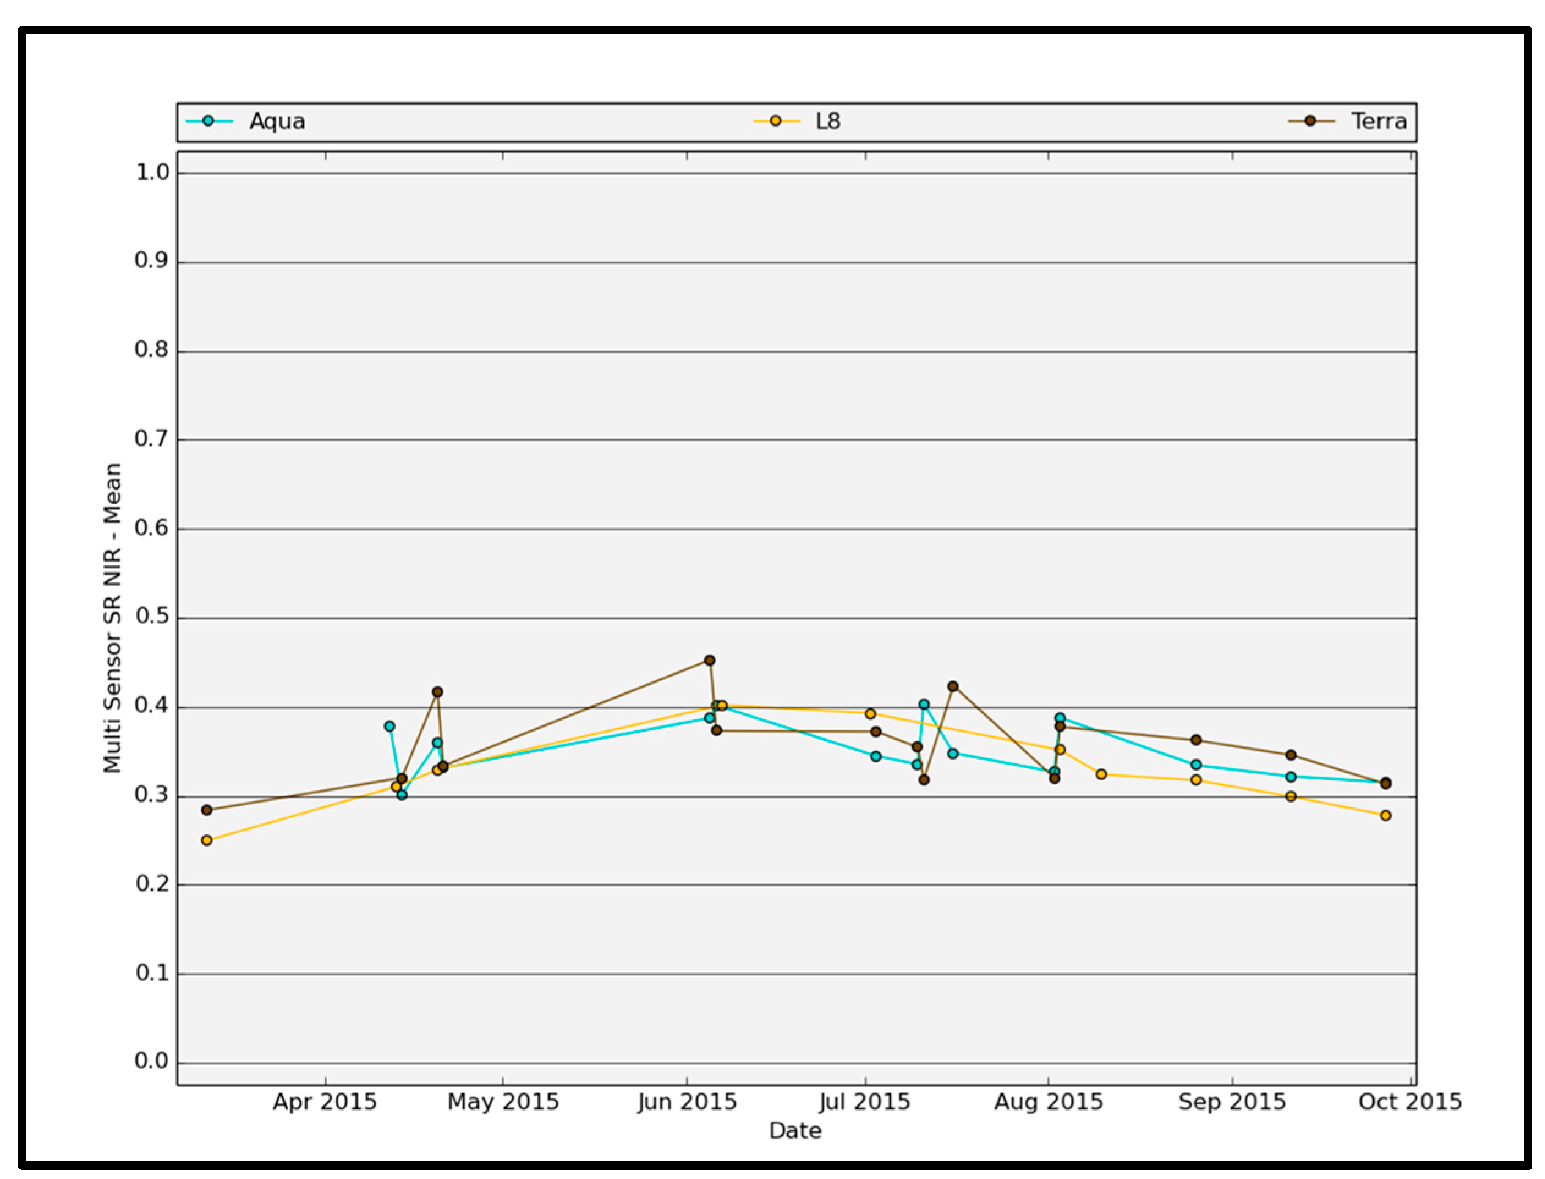This screenshot has width=1545, height=1179.
Task: Click the L8 legend marker icon
Action: point(775,120)
